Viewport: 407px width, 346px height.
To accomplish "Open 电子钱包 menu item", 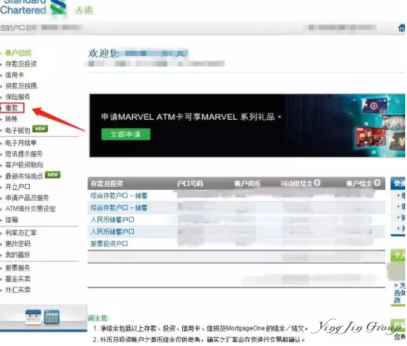I will click(x=18, y=131).
